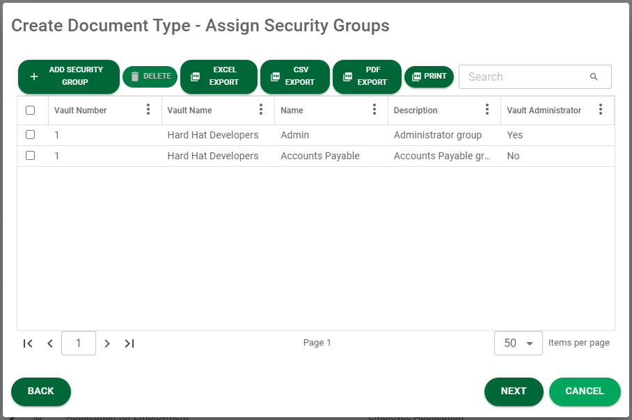Click the No vault administrator value
The height and width of the screenshot is (420, 632).
click(x=513, y=156)
